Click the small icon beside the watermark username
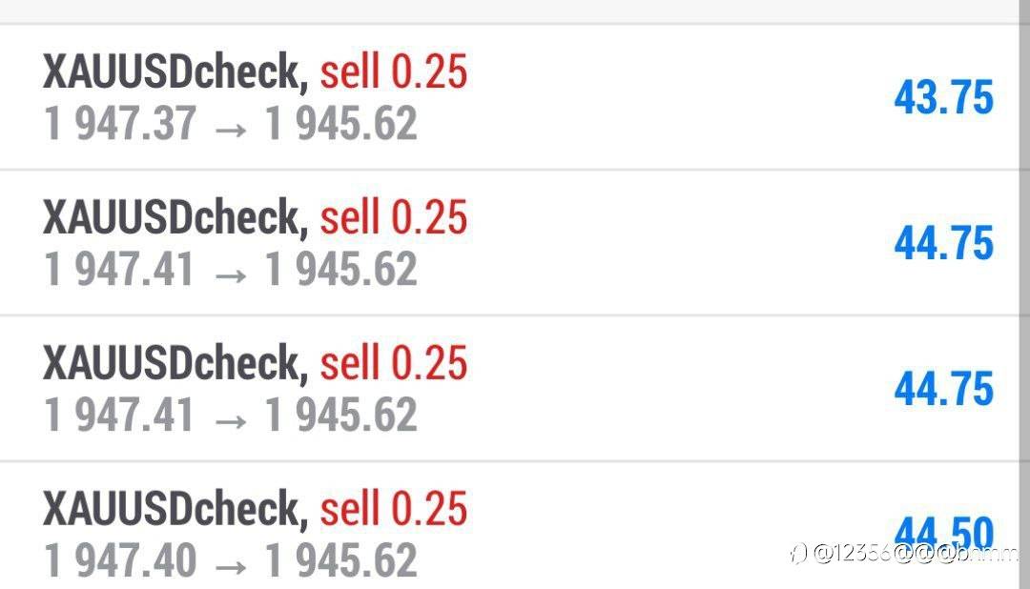This screenshot has height=589, width=1030. 798,554
